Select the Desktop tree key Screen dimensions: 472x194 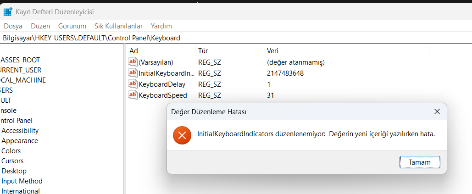tap(14, 171)
